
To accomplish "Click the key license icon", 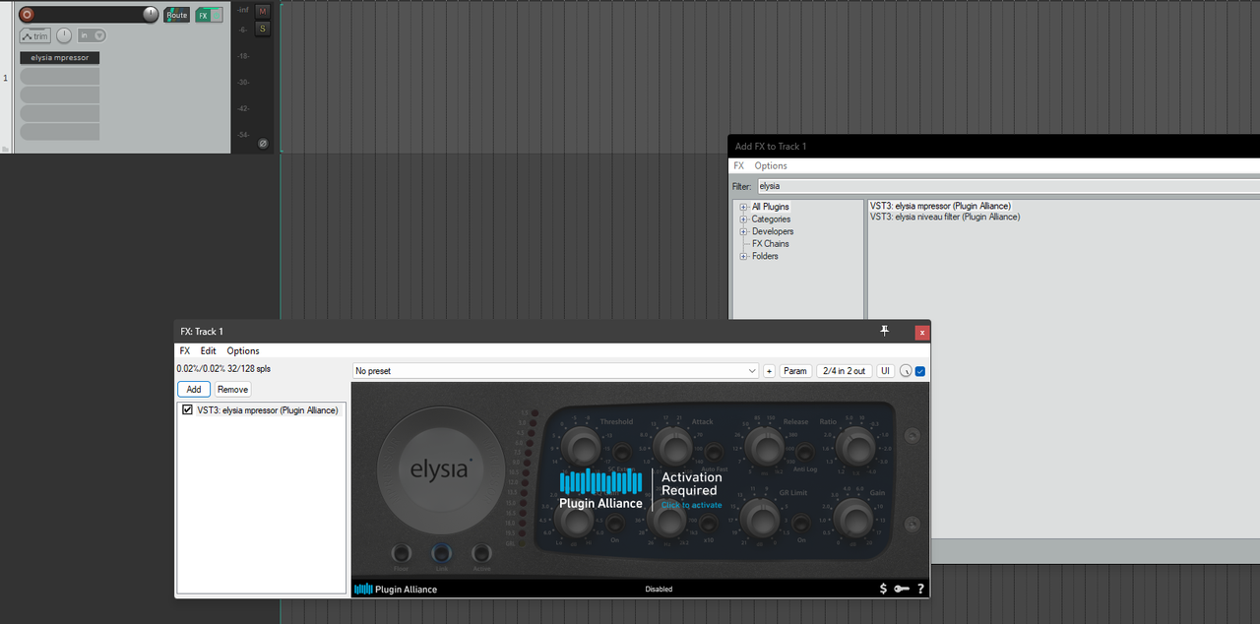I will (x=902, y=589).
